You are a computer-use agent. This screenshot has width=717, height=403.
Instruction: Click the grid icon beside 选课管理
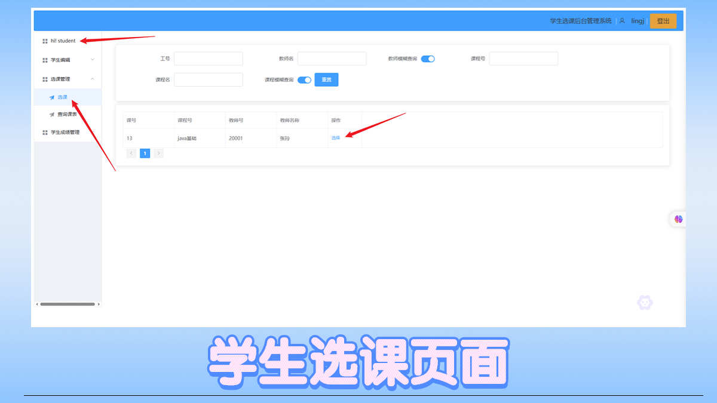(45, 79)
